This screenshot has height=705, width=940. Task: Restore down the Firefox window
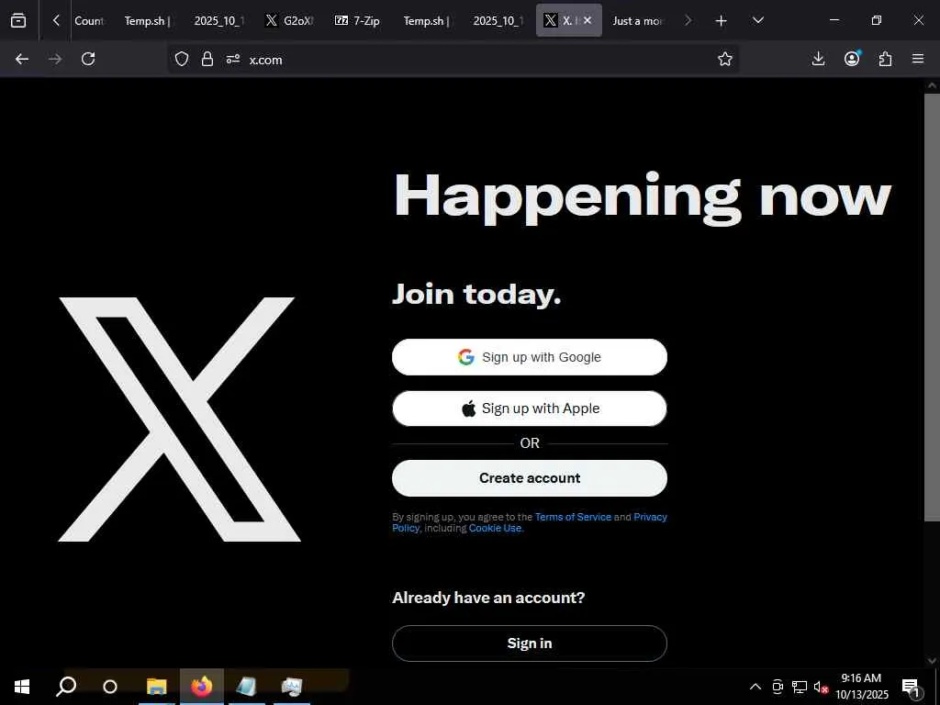(x=877, y=20)
